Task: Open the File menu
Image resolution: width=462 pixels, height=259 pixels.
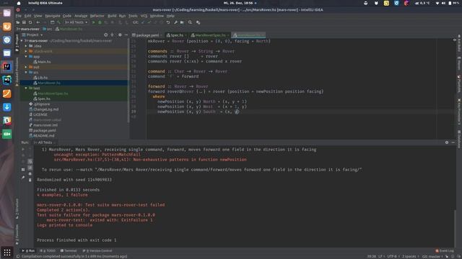Action: (x=19, y=16)
